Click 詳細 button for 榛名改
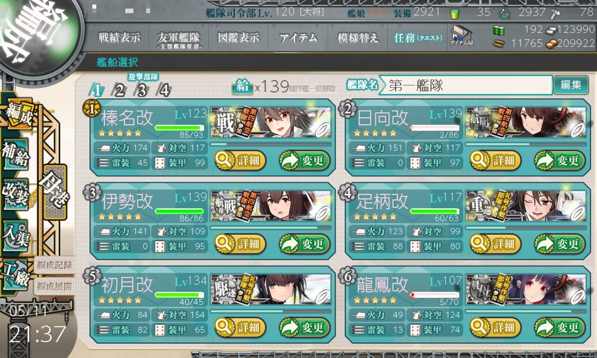Image resolution: width=597 pixels, height=358 pixels. [x=240, y=160]
